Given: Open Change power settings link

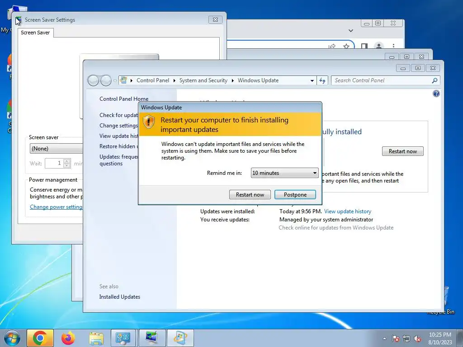Looking at the screenshot, I should 56,207.
